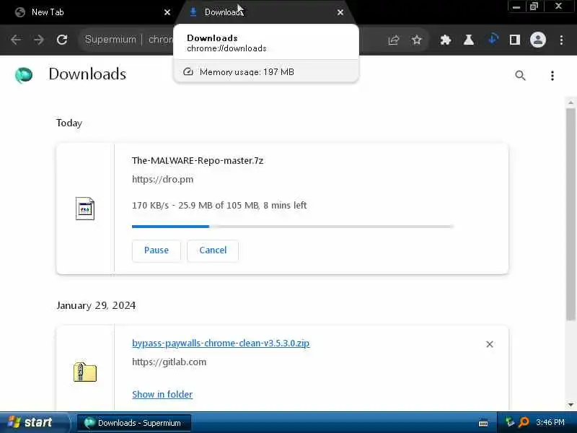Open Downloads page more actions menu
Viewport: 577px width, 433px height.
point(552,76)
